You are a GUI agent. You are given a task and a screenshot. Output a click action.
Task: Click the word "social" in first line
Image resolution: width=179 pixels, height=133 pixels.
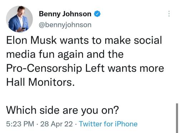pyautogui.click(x=148, y=40)
